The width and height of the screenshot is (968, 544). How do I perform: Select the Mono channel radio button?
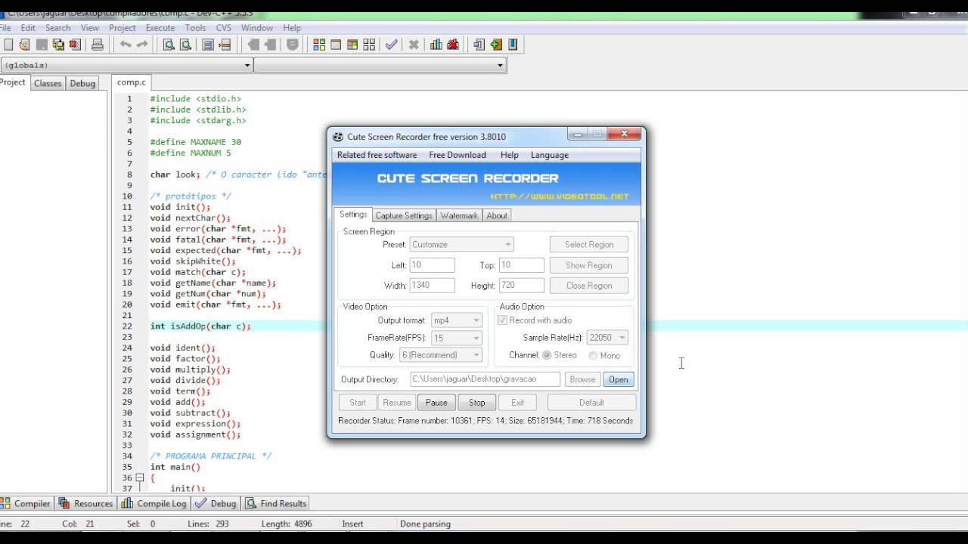[593, 355]
